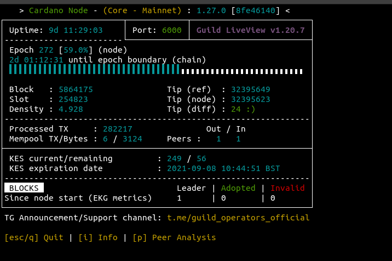Click the Uptime value 9d 11:29:03

point(76,30)
